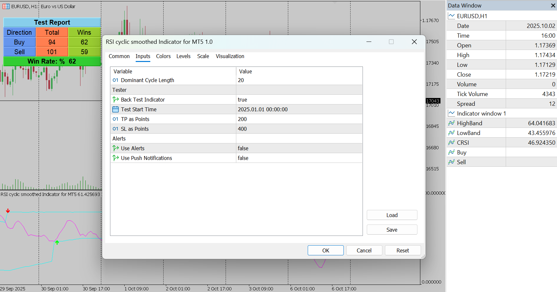Select the Open row value 1.17369
This screenshot has height=292, width=557.
click(502, 45)
